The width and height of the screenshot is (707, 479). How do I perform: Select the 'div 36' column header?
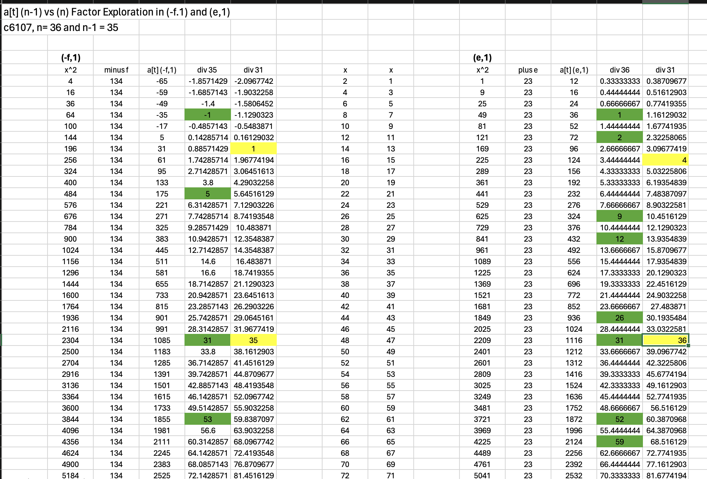pos(620,70)
